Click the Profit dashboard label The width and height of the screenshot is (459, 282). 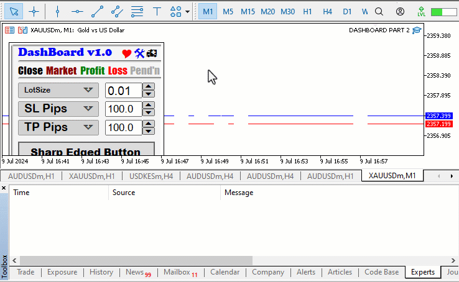pyautogui.click(x=93, y=70)
